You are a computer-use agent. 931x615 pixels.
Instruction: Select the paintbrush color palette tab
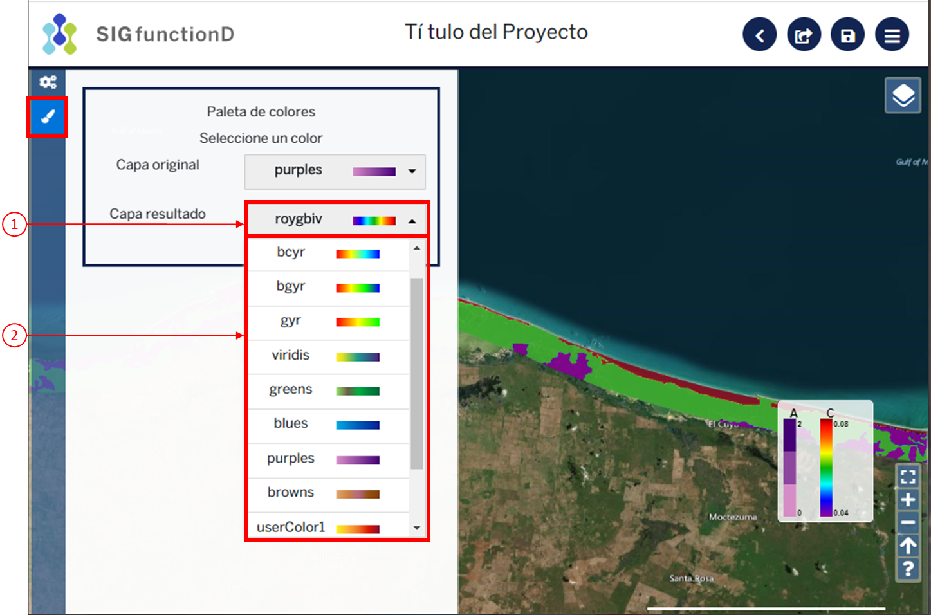coord(48,117)
